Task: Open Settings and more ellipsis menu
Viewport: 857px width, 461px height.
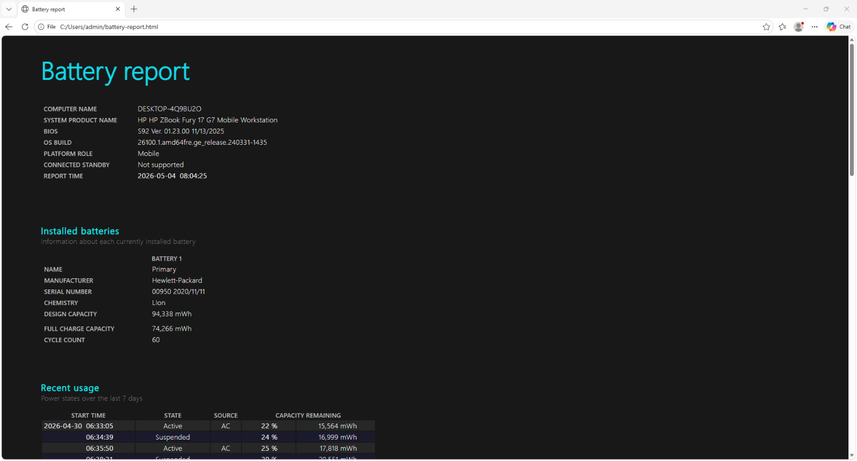Action: tap(815, 27)
